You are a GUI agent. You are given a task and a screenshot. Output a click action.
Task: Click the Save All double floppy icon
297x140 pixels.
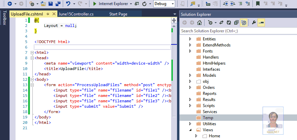tap(58, 4)
